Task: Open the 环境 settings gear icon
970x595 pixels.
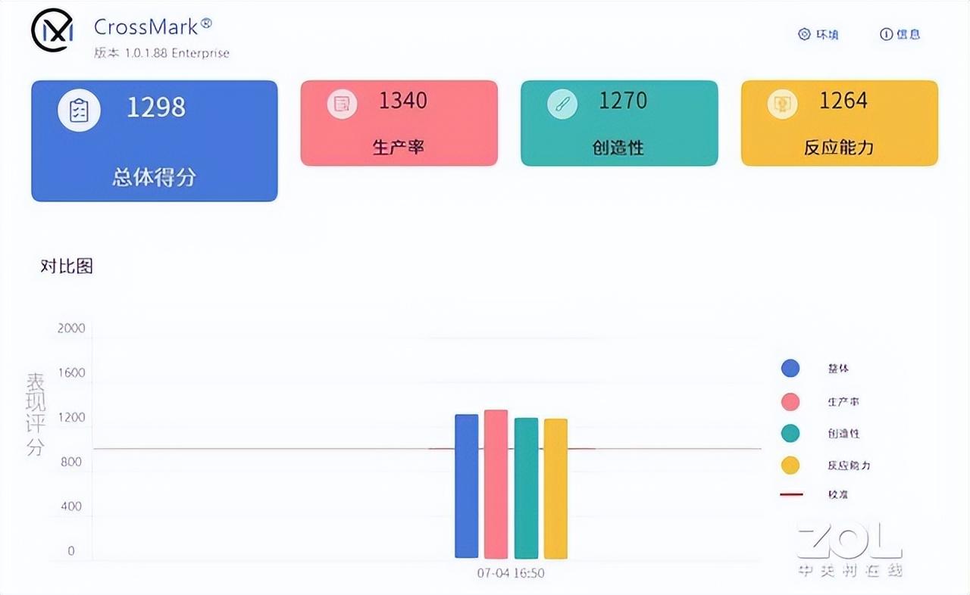Action: 805,34
